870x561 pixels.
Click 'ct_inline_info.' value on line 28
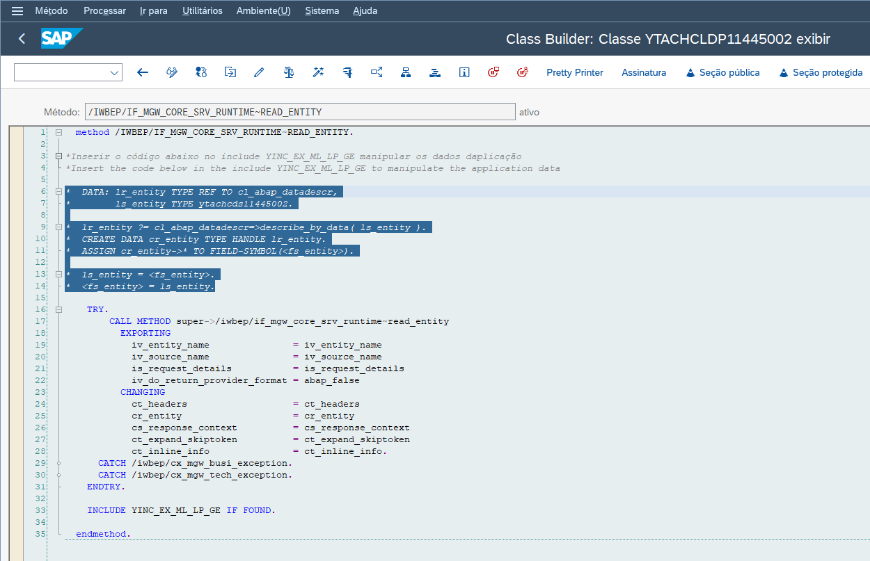[x=346, y=451]
